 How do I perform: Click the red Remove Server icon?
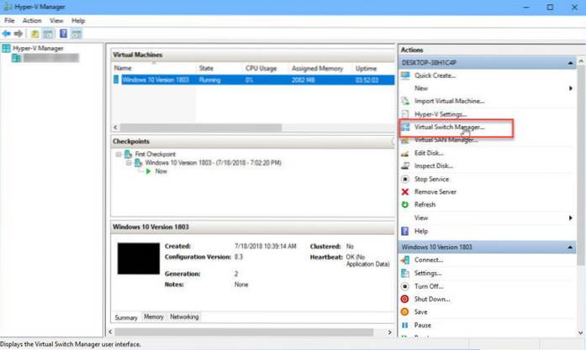coord(405,191)
